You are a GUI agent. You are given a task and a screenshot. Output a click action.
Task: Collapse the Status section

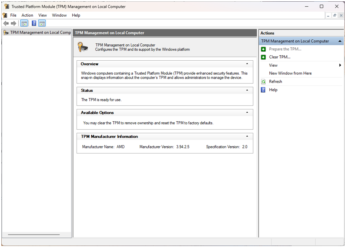pyautogui.click(x=247, y=90)
